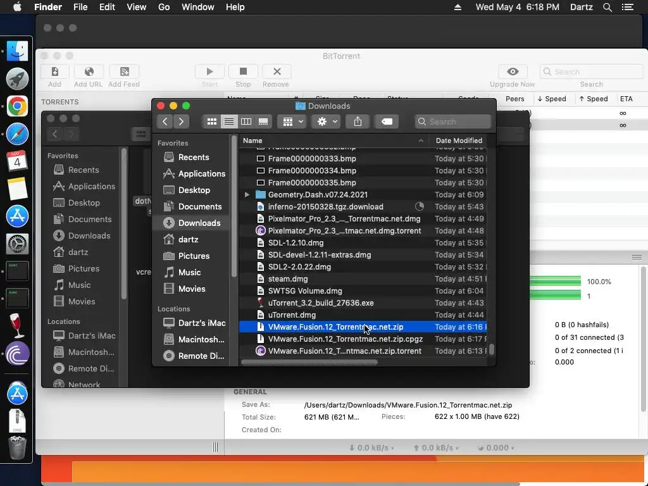Open Safari from the Dock
The height and width of the screenshot is (486, 648).
[17, 134]
